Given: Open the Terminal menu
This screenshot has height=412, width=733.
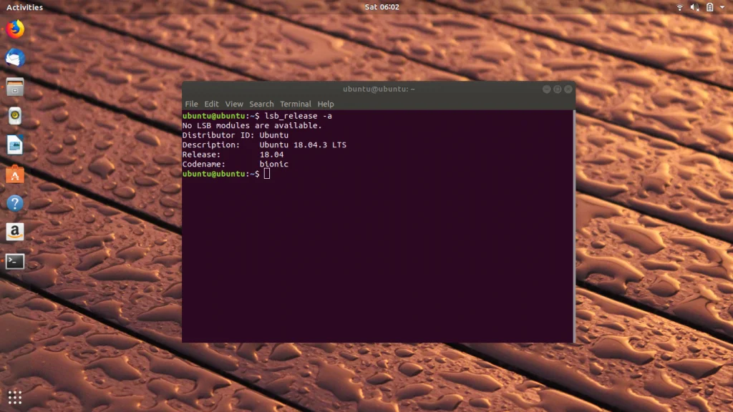Looking at the screenshot, I should click(x=296, y=104).
